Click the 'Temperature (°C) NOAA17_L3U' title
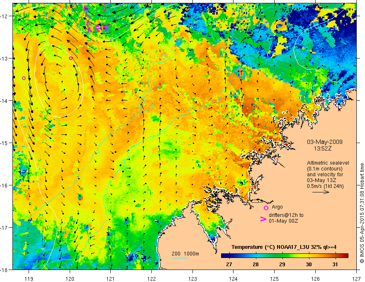Image resolution: width=365 pixels, height=282 pixels. 270,247
